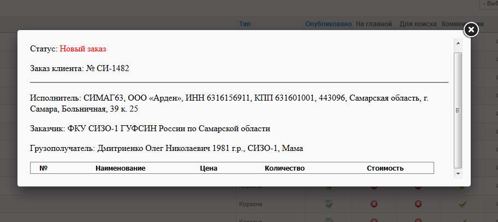Screen dimensions: 498x222
Task: Click the popup scrollbar down arrow
Action: point(458,173)
